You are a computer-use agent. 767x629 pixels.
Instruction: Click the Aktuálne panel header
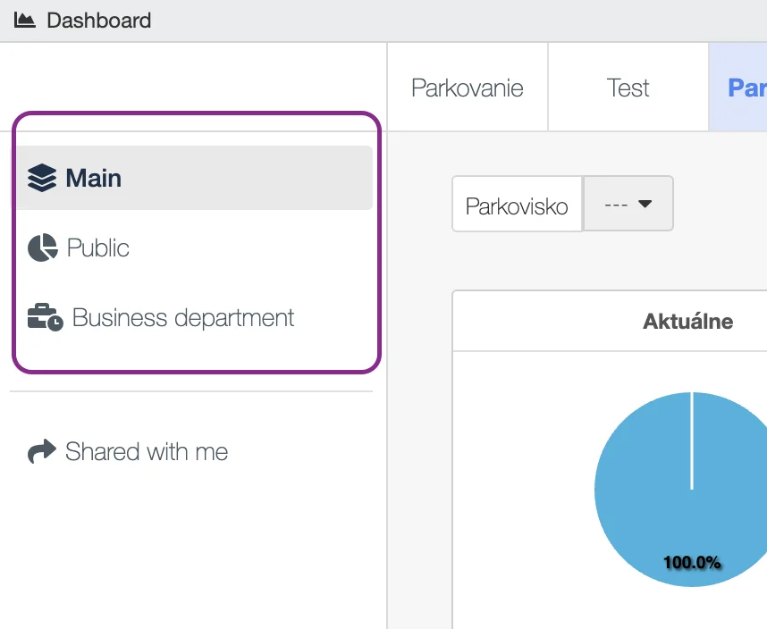coord(687,322)
